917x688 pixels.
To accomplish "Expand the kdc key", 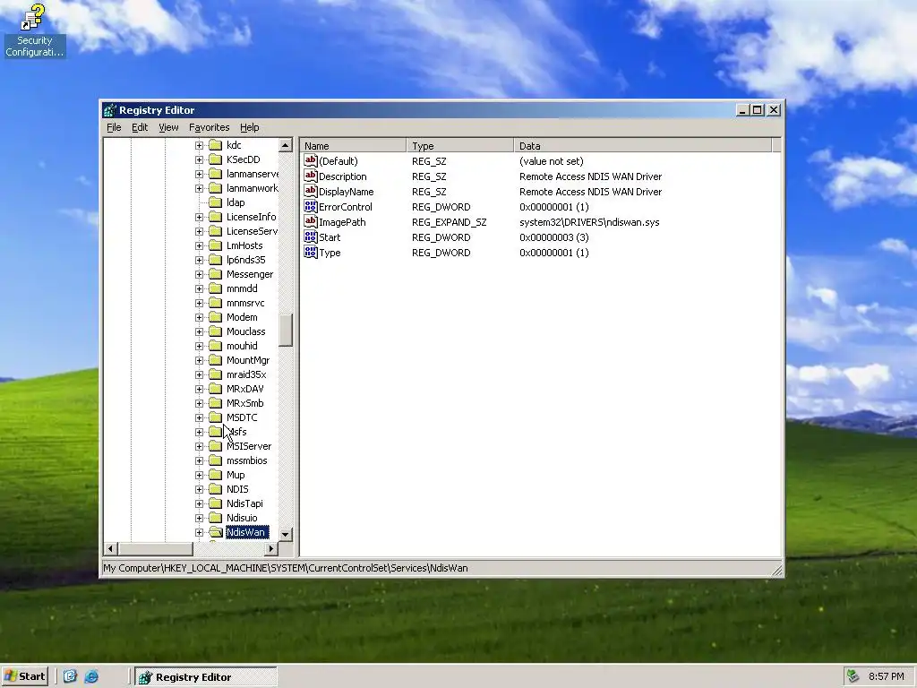I will [x=200, y=145].
